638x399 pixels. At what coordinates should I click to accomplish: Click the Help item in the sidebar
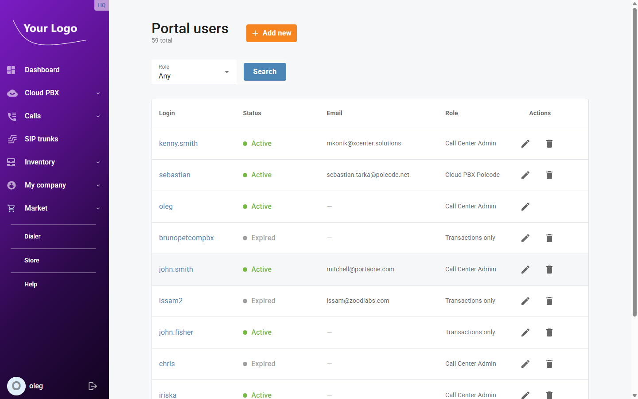31,284
